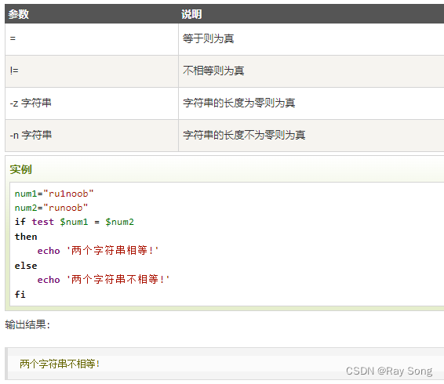Image resolution: width=444 pixels, height=384 pixels.
Task: Click the 实例 heading
Action: coord(21,169)
